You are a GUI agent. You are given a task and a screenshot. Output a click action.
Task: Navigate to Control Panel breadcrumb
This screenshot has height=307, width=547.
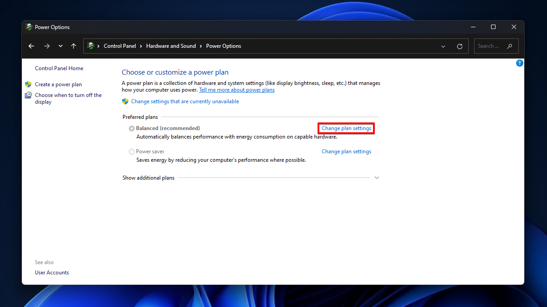120,46
